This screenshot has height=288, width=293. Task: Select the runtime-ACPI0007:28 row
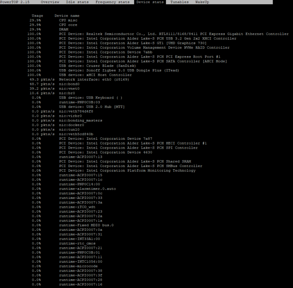[x=67, y=280]
